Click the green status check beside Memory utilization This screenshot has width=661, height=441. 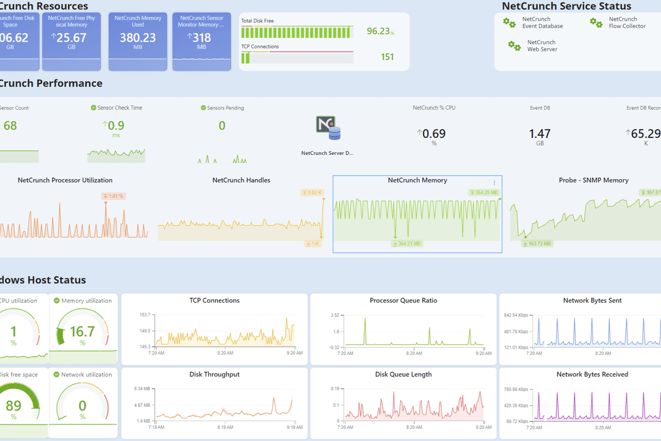click(57, 301)
